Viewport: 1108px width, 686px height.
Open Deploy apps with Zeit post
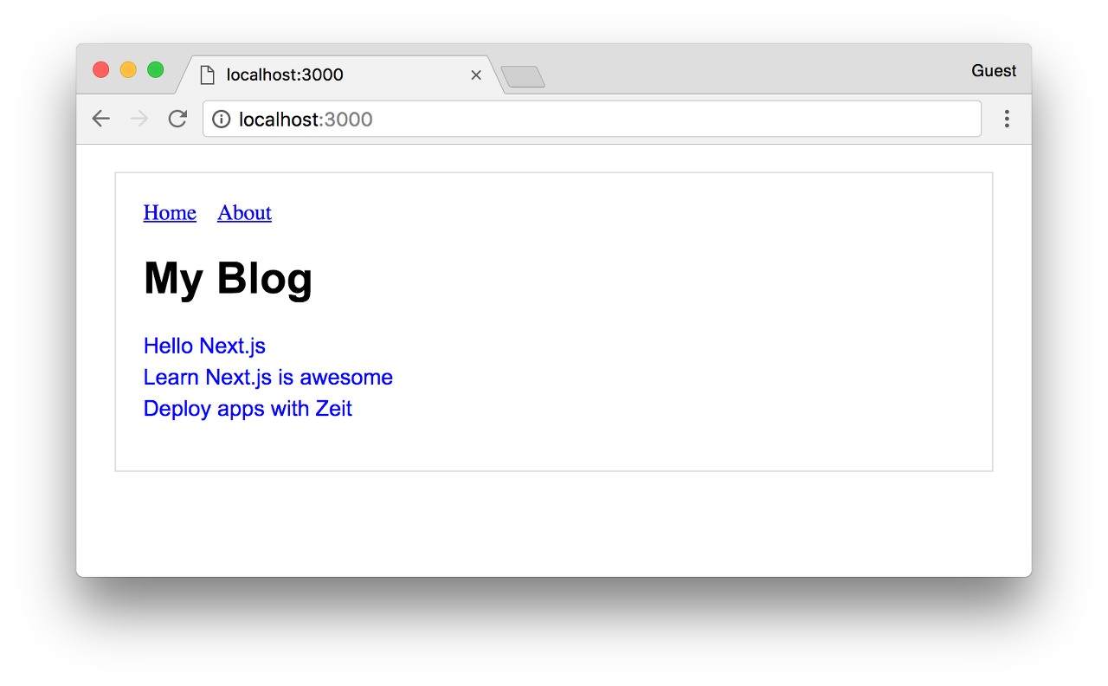pos(248,408)
